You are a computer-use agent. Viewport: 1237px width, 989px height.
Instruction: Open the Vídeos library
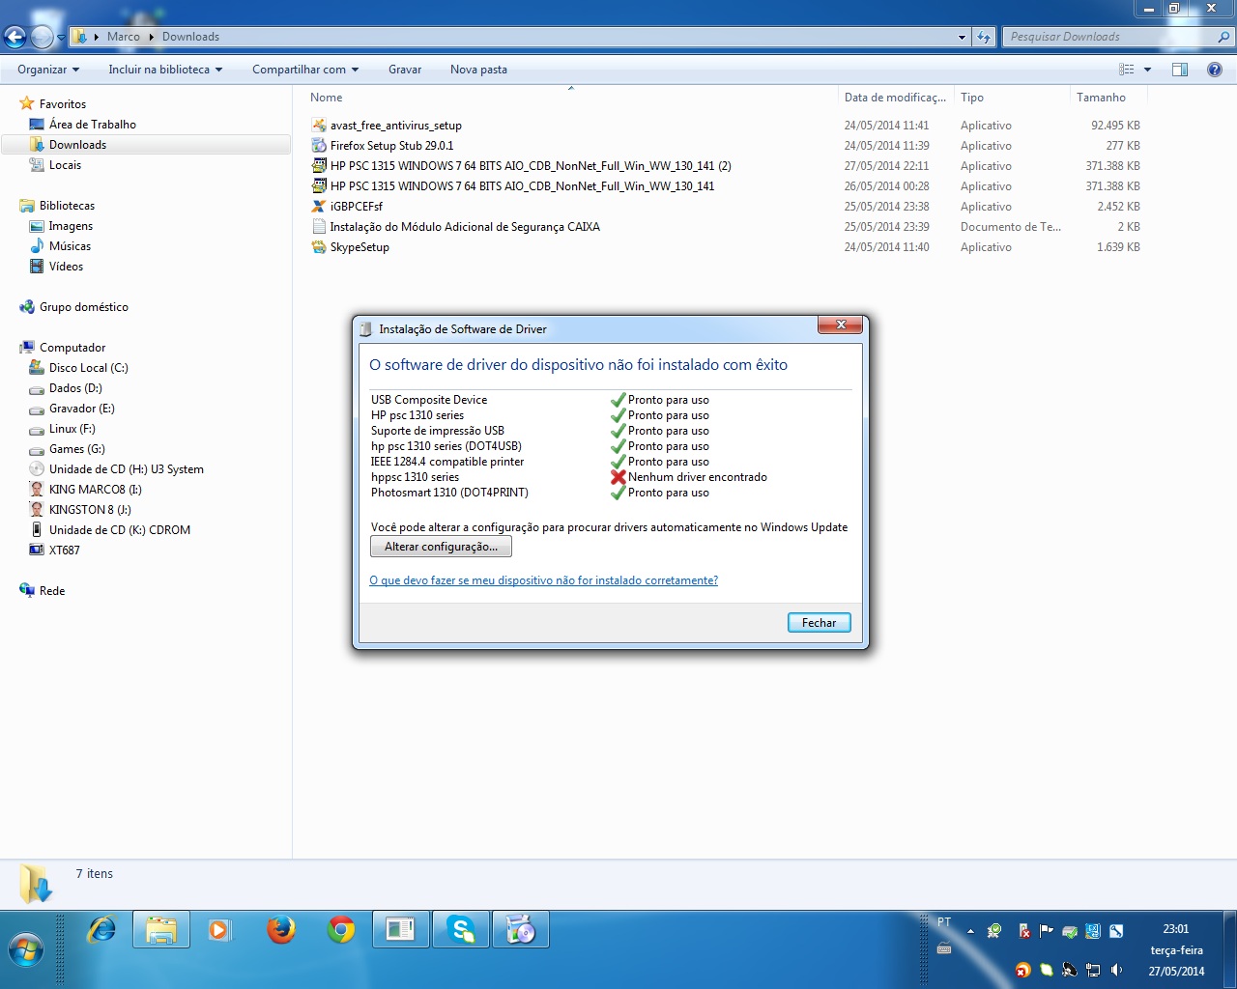66,267
